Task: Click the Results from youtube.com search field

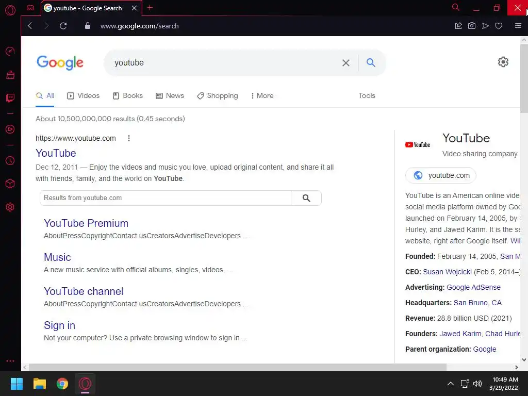Action: pos(166,198)
